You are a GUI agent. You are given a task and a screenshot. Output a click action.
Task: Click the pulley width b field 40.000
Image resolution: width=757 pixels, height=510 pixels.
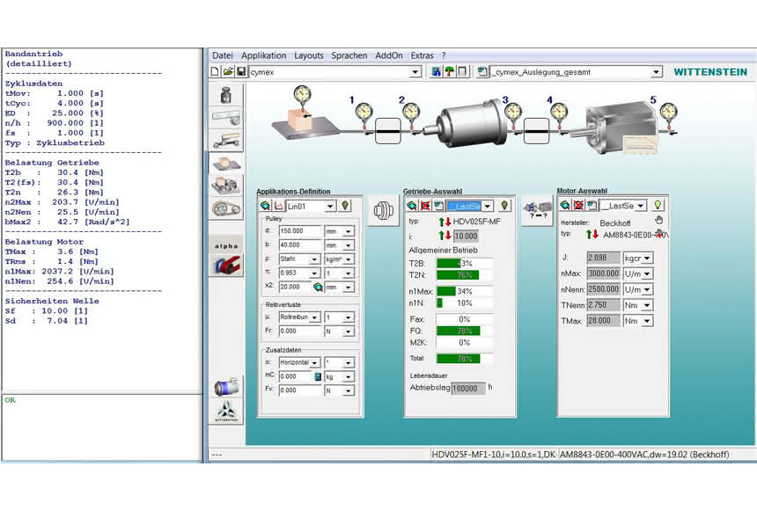[300, 245]
